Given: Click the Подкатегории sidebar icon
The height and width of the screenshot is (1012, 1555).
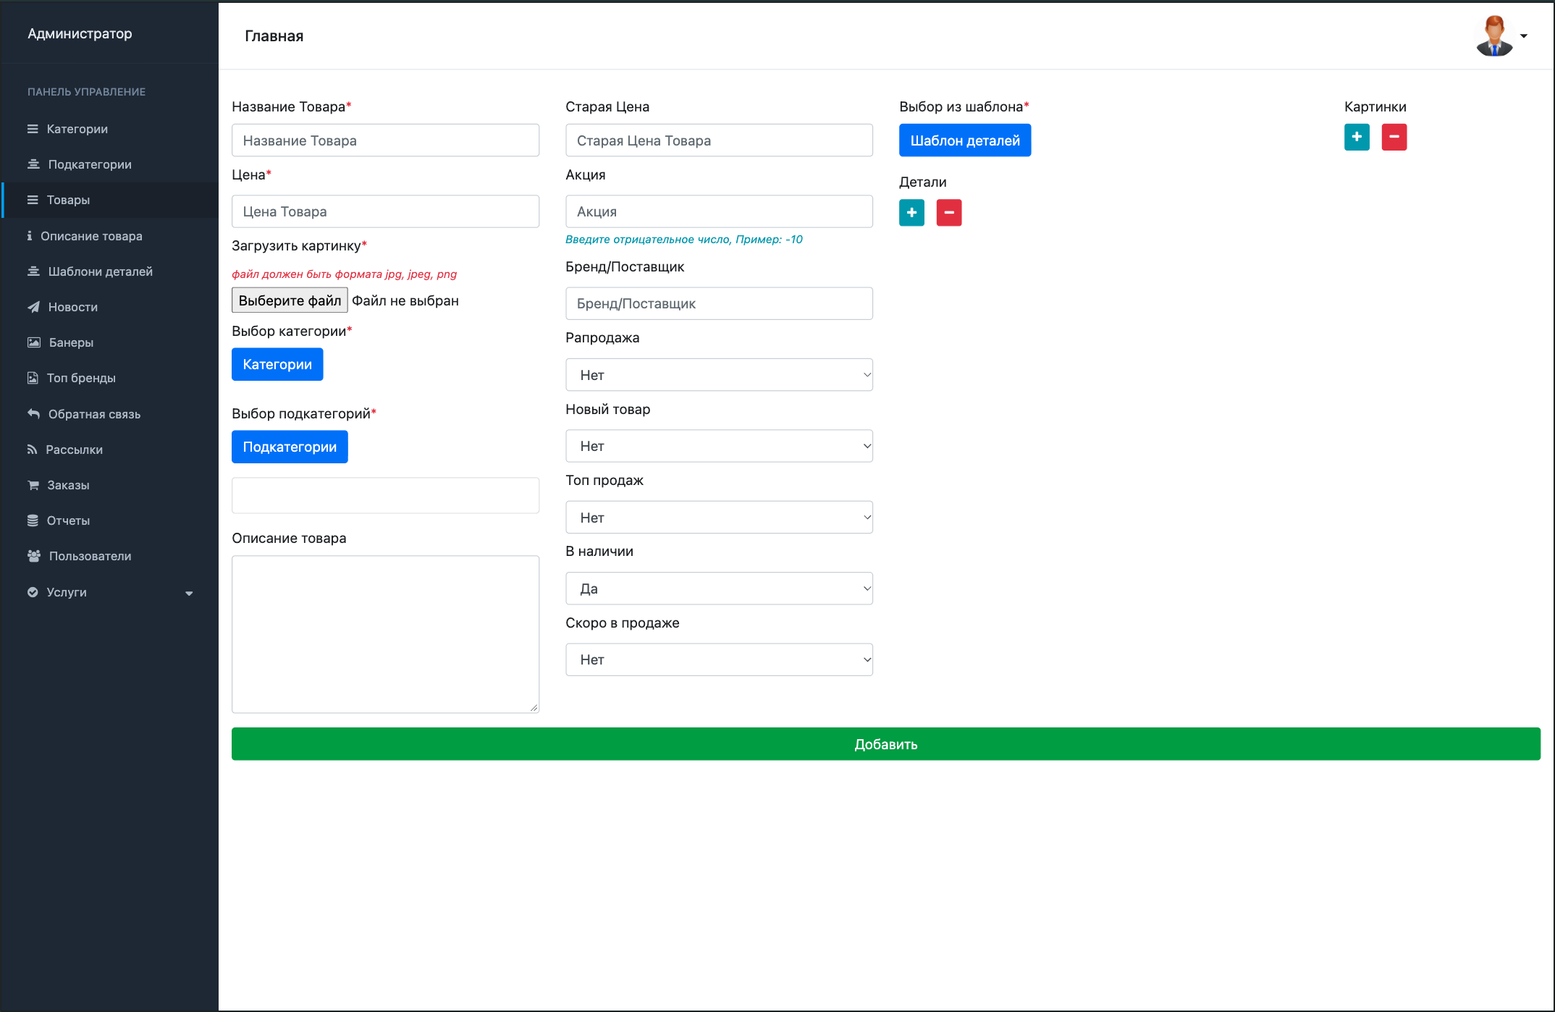Looking at the screenshot, I should (x=33, y=164).
